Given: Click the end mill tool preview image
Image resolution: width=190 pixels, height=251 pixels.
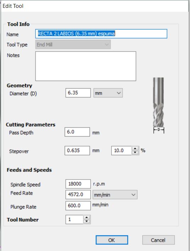Looking at the screenshot, I should coord(158,105).
